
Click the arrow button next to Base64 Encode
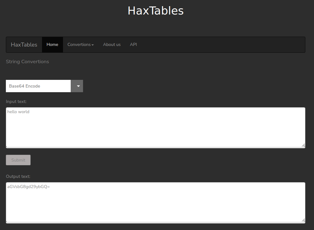tap(77, 86)
